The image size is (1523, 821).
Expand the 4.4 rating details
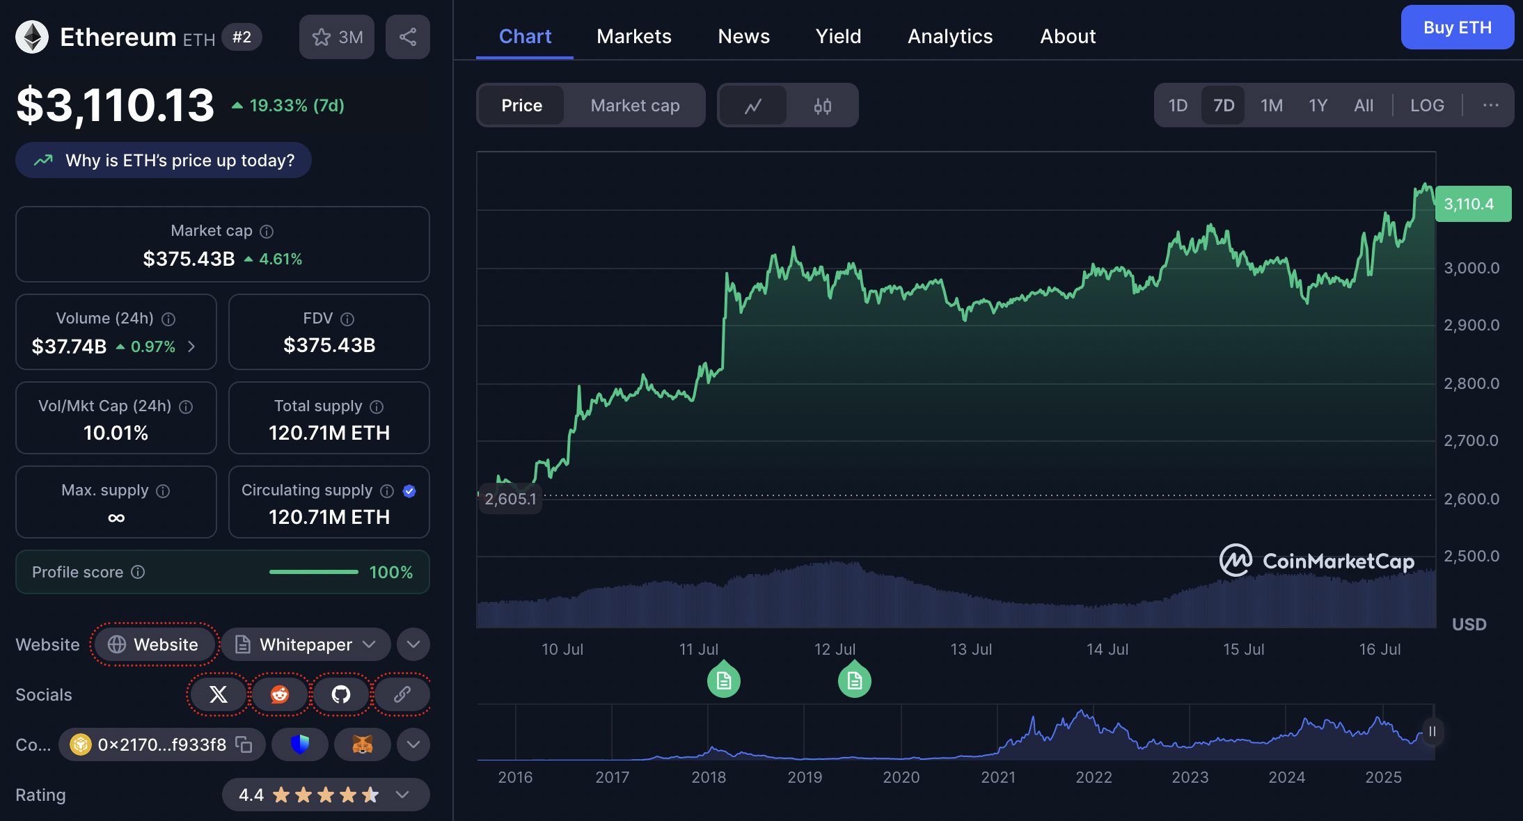point(402,795)
